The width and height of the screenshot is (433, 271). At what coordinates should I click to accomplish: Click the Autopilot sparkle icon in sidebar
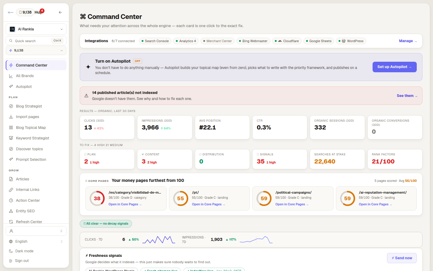click(11, 87)
